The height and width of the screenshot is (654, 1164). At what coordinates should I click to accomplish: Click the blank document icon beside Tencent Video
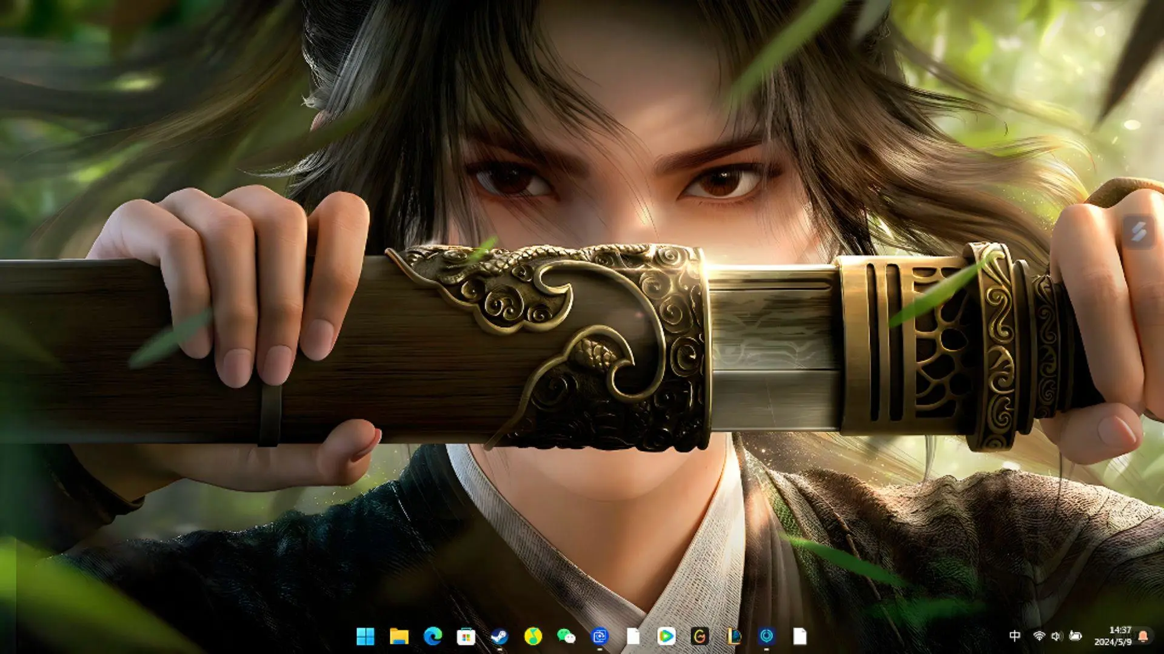point(633,636)
